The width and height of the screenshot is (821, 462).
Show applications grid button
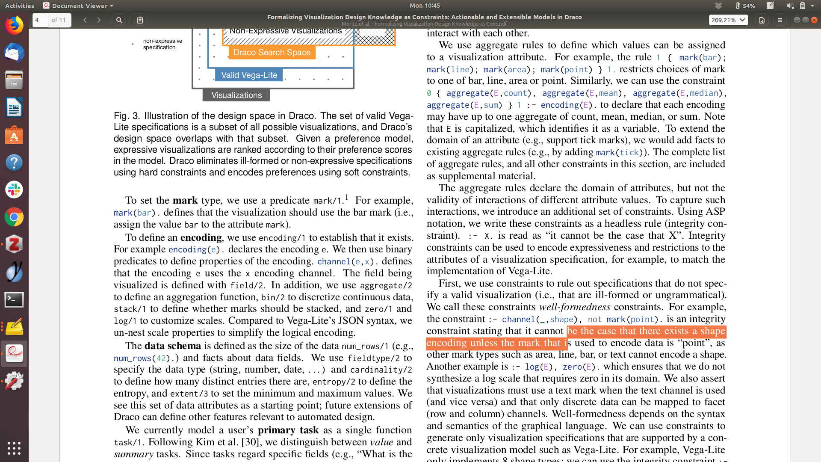tap(14, 448)
